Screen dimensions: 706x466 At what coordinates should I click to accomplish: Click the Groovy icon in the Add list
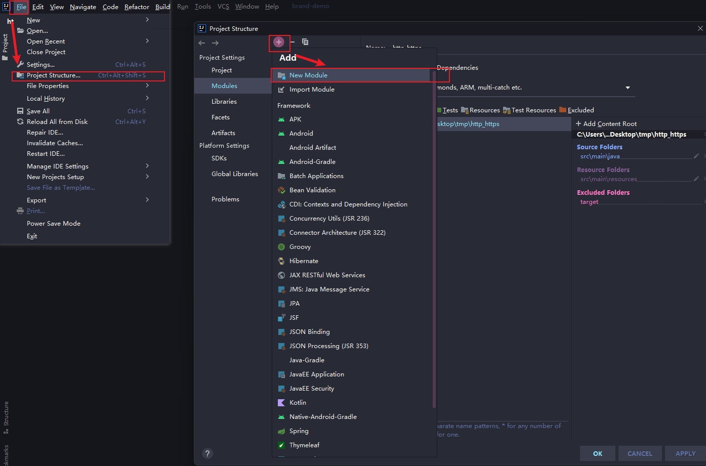pos(281,247)
